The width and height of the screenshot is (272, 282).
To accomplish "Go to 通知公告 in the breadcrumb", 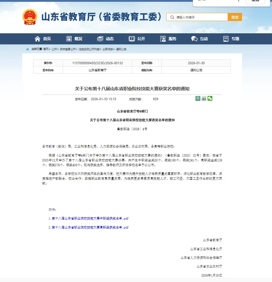I will tap(121, 49).
